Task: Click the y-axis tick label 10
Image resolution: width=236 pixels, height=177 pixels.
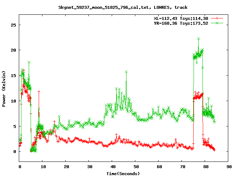Action: point(13,101)
